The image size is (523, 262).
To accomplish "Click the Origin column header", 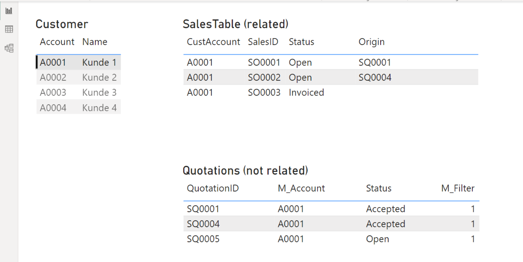I will coord(371,42).
